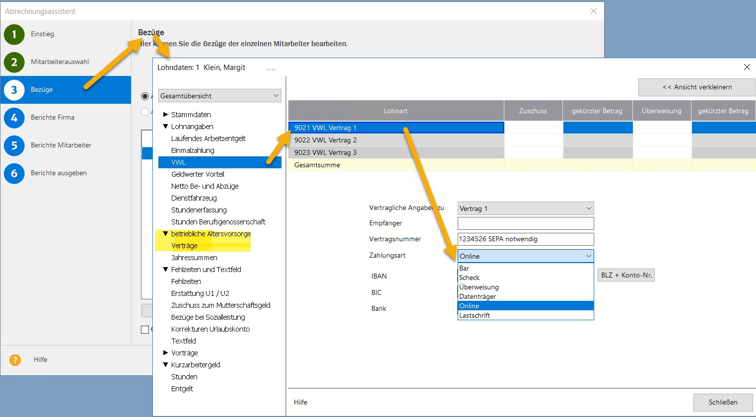This screenshot has width=756, height=417.
Task: Toggle the checkbox below the employee list
Action: click(x=144, y=329)
